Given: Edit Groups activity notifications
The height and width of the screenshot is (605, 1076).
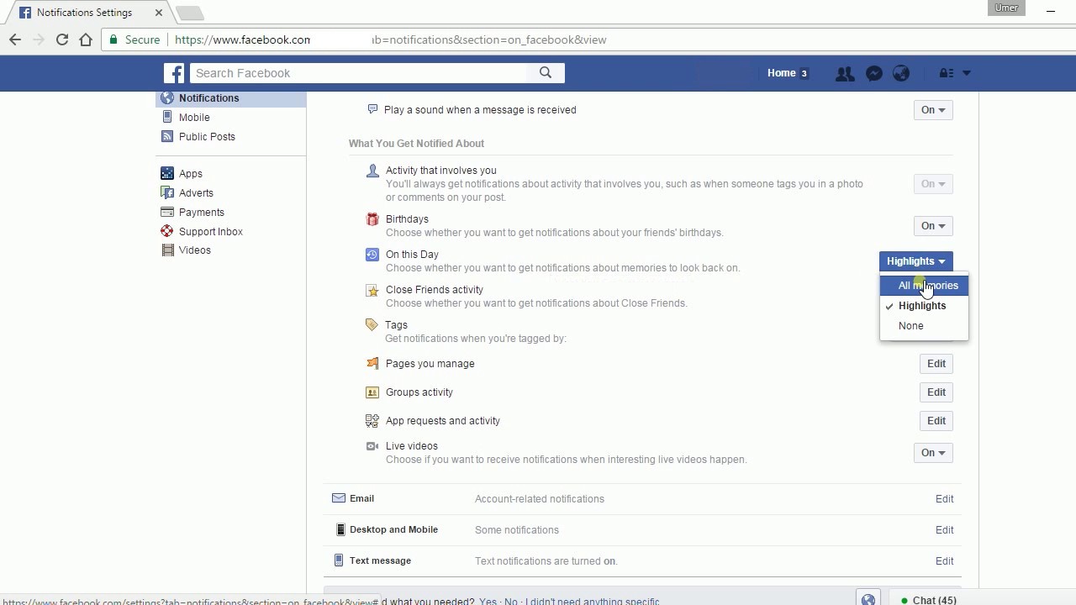Looking at the screenshot, I should (x=936, y=392).
